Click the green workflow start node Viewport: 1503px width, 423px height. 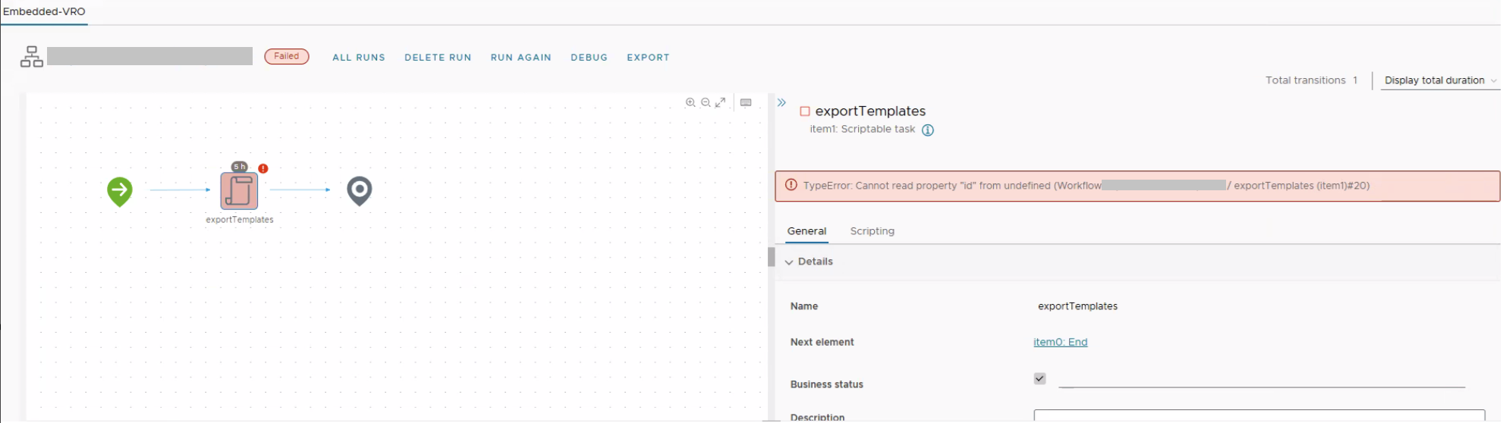pyautogui.click(x=120, y=190)
